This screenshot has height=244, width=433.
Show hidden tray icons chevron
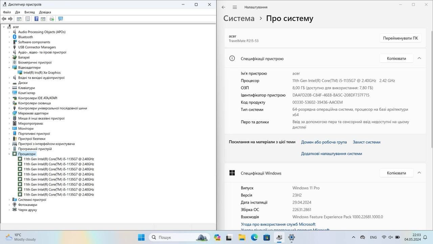354,237
